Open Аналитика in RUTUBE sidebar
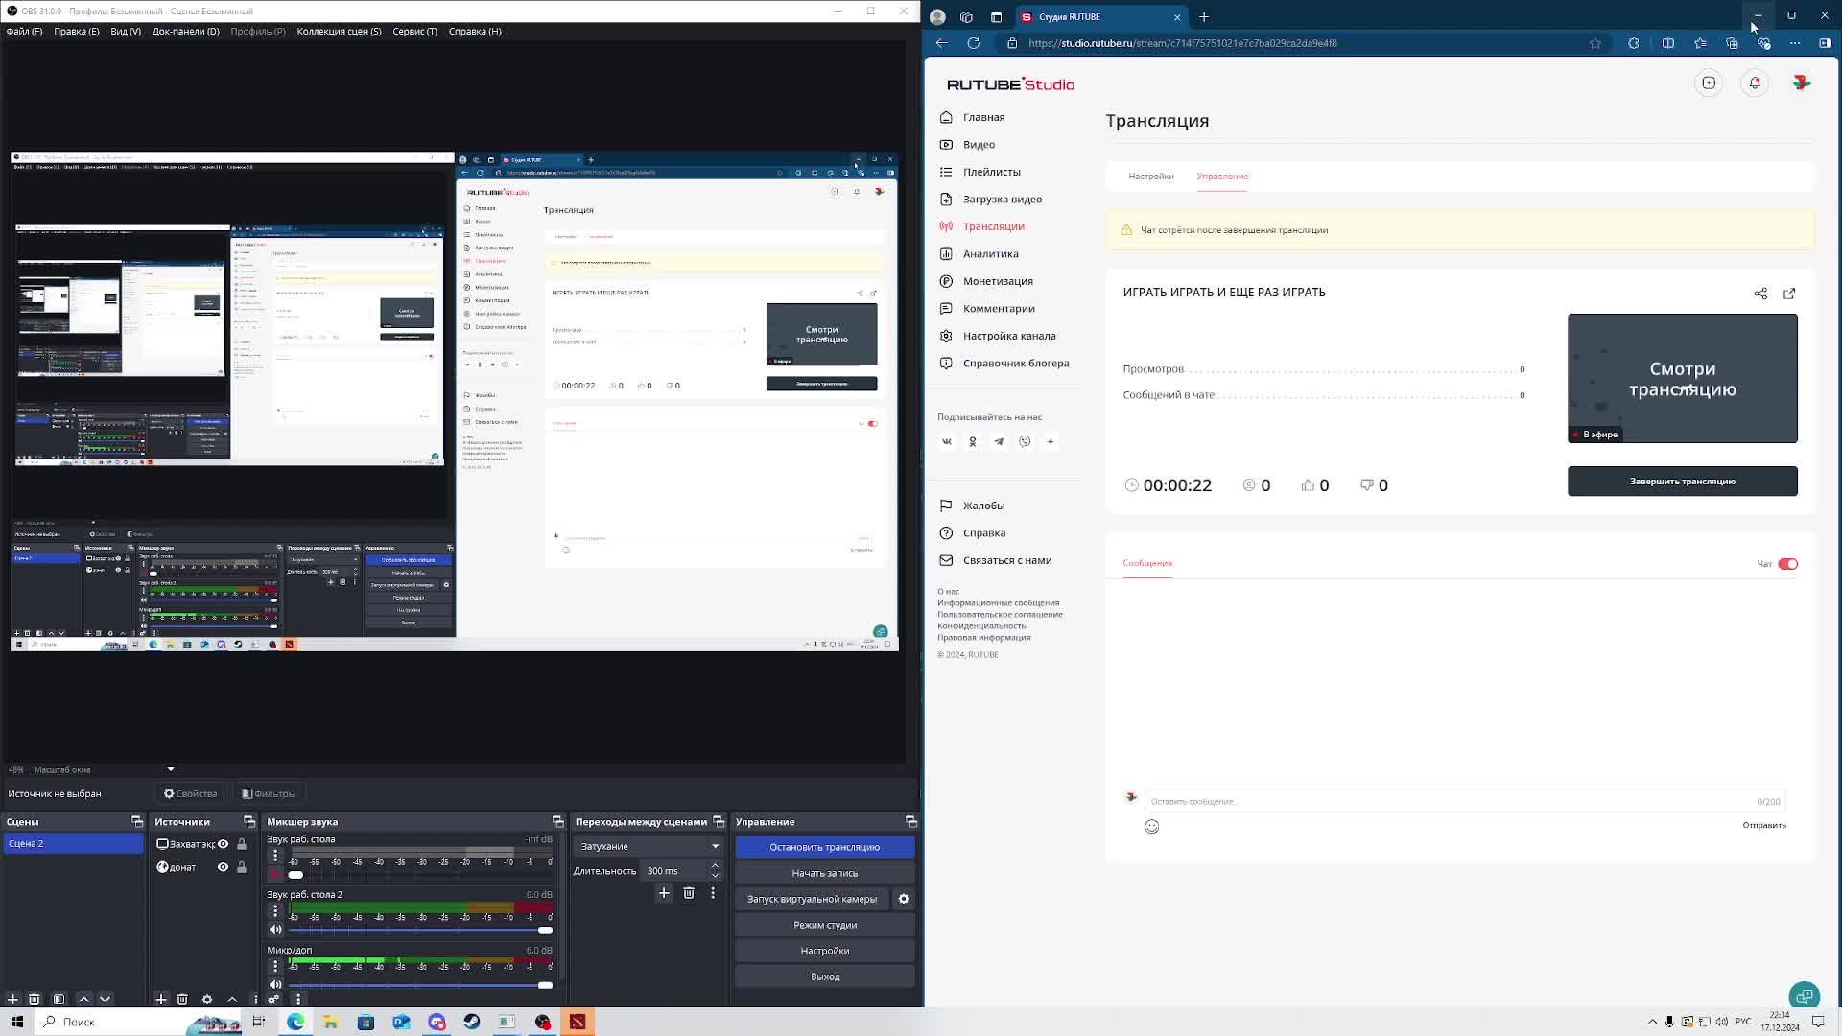The height and width of the screenshot is (1036, 1842). (990, 254)
